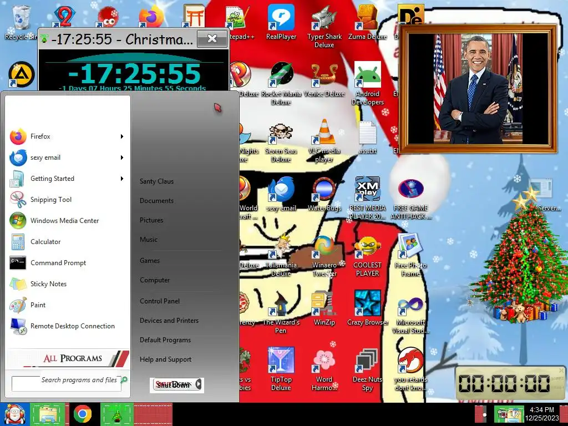Click the Christmas tree desktop gadget

coord(520,255)
